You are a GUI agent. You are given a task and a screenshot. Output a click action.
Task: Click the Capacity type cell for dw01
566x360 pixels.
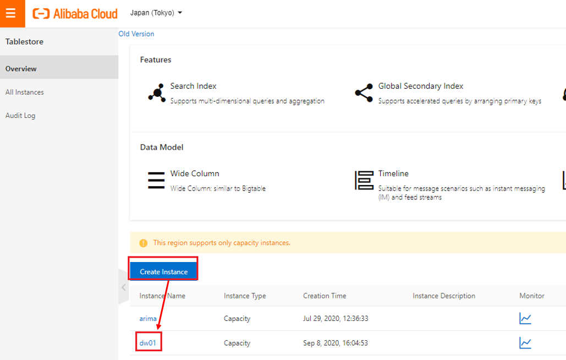pos(237,343)
